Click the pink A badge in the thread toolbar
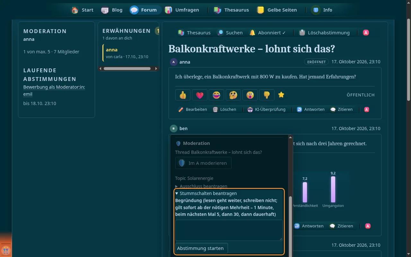Viewport: 411px width, 257px height. pyautogui.click(x=366, y=33)
